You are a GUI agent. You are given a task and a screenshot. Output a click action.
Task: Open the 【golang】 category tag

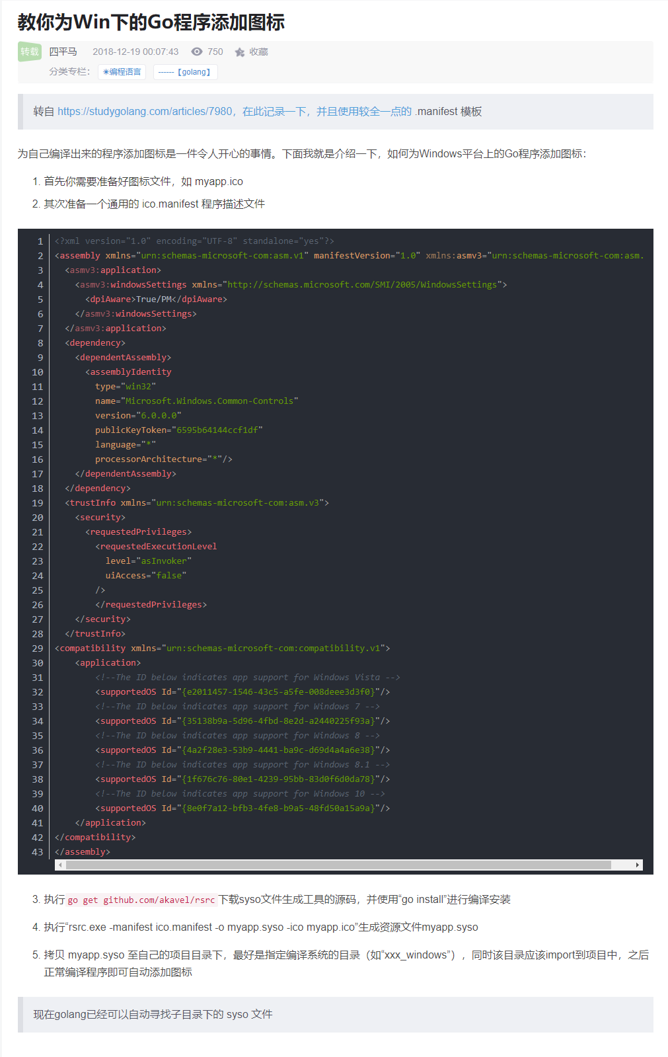click(186, 72)
